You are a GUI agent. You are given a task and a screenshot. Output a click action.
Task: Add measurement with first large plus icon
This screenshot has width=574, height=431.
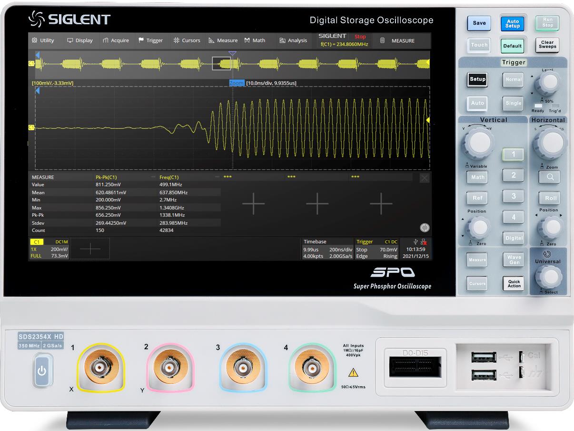[254, 204]
